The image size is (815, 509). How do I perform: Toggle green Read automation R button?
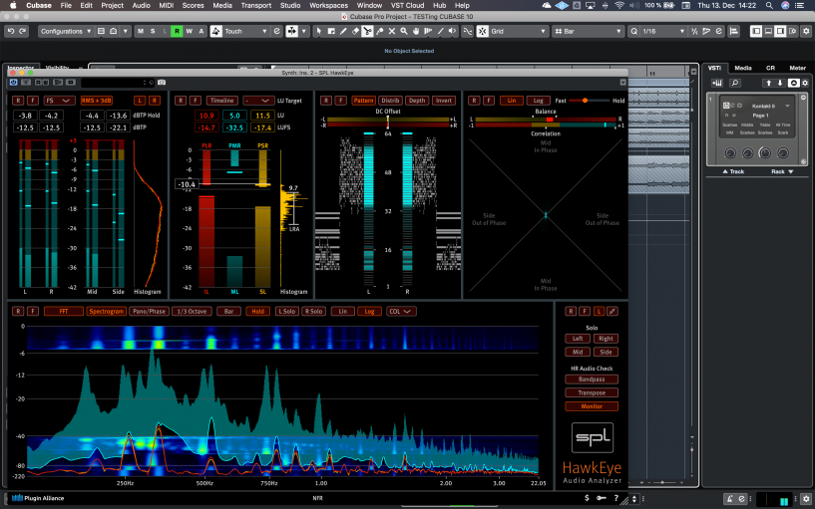point(177,31)
